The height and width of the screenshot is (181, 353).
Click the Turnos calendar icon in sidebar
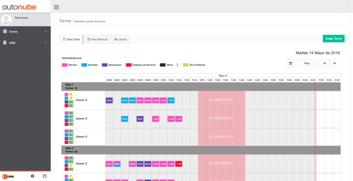coord(5,31)
